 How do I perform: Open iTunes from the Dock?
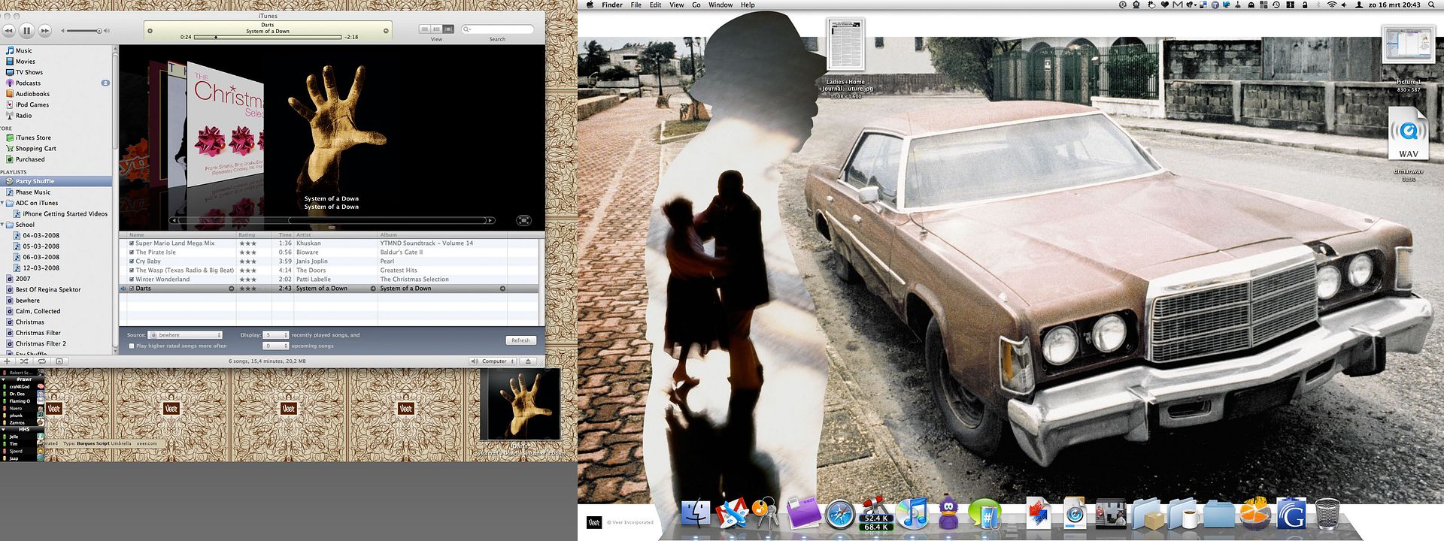coord(913,514)
